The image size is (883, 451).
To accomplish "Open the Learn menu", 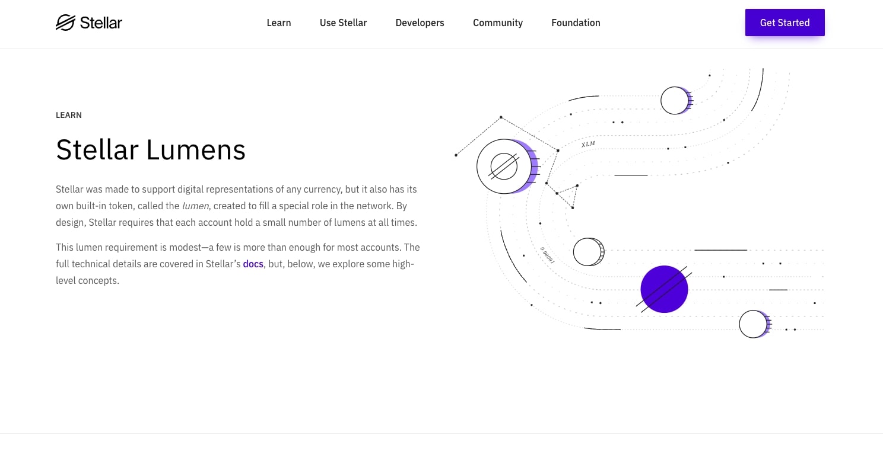I will coord(278,23).
